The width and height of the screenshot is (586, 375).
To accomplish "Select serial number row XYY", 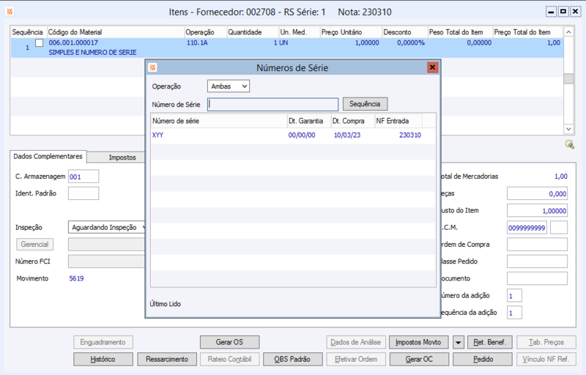I will [293, 135].
